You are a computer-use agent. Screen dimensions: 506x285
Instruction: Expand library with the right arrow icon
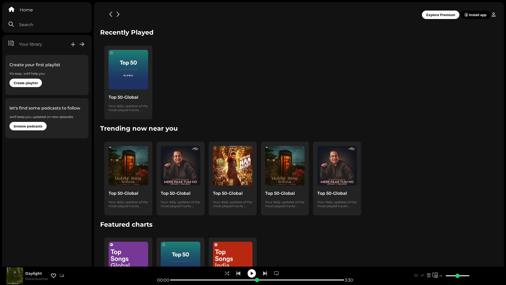(82, 44)
